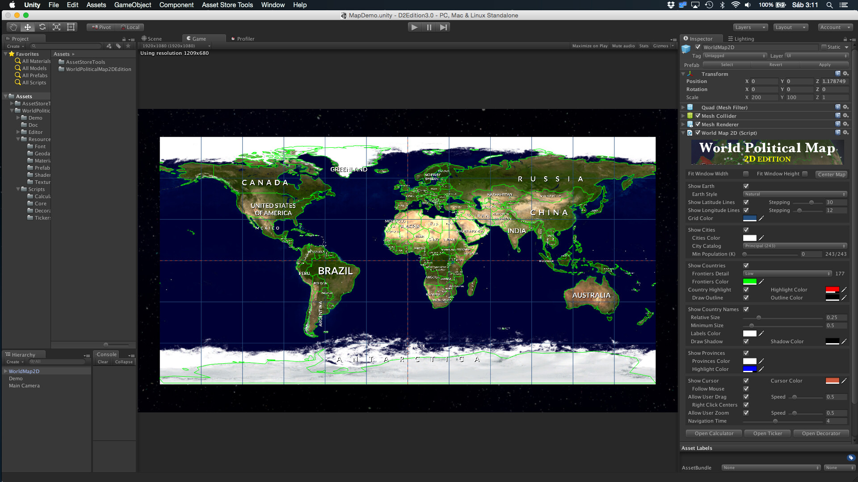
Task: Open the GameObject menu
Action: point(132,5)
